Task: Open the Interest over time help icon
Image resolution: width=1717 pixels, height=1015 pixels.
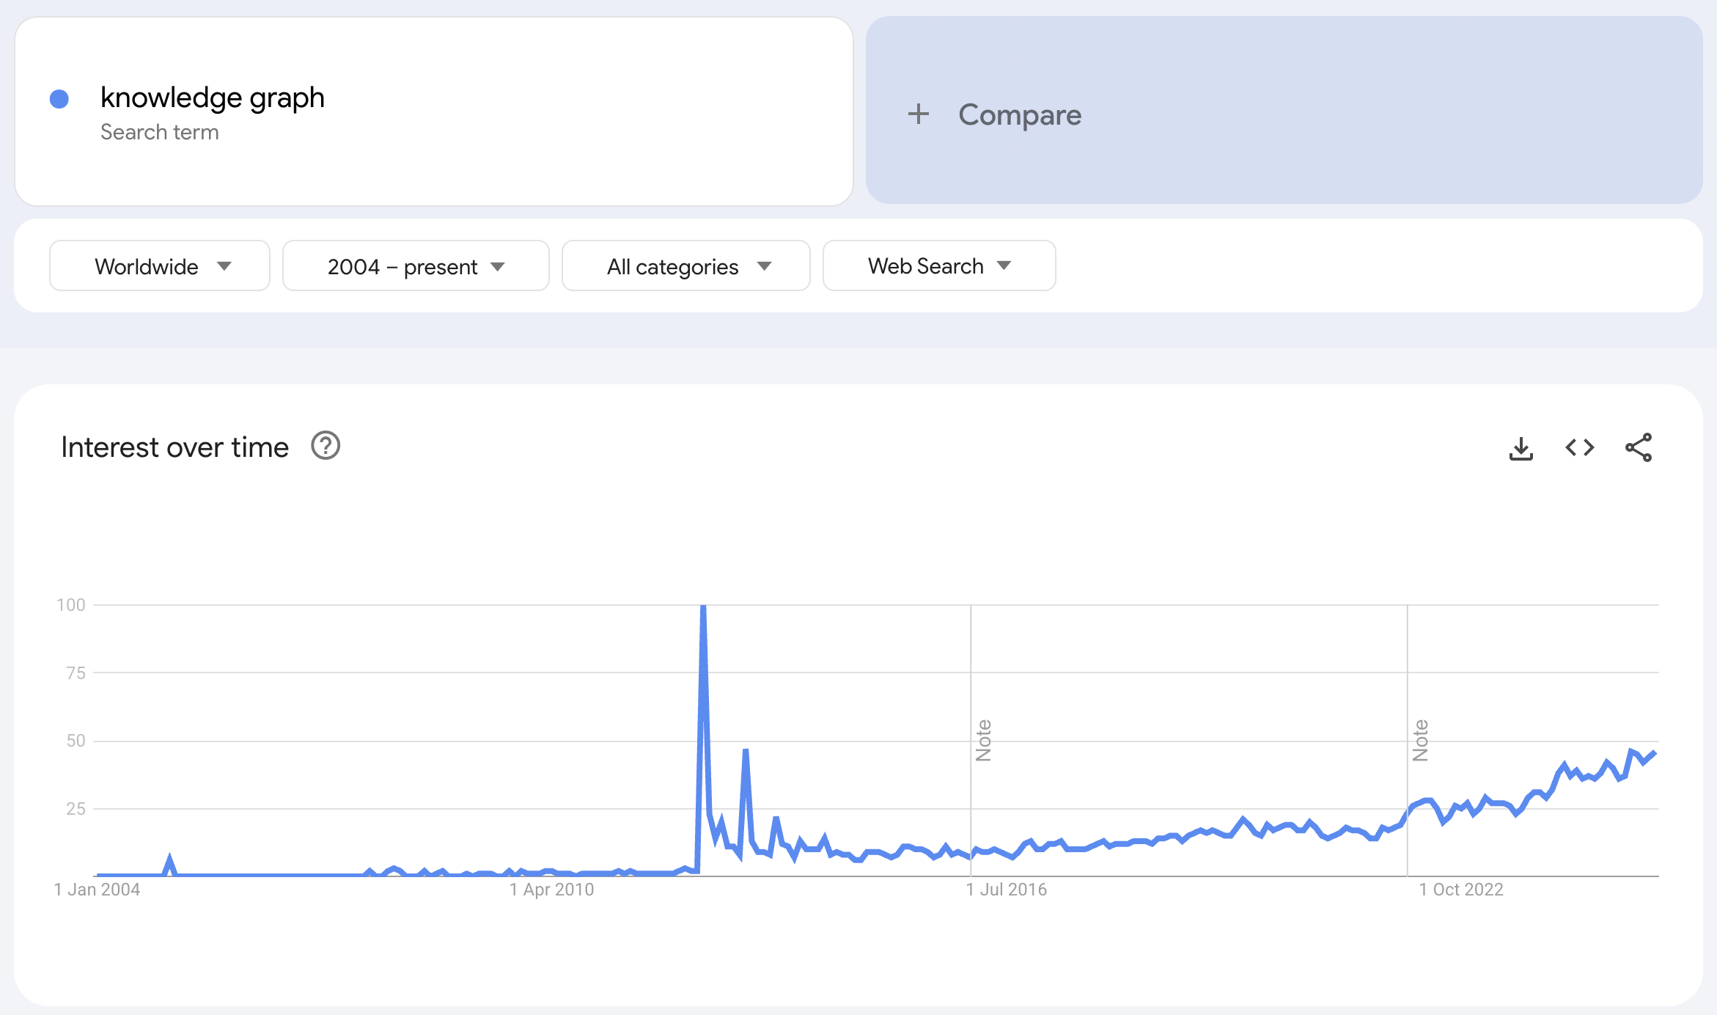Action: [x=326, y=446]
